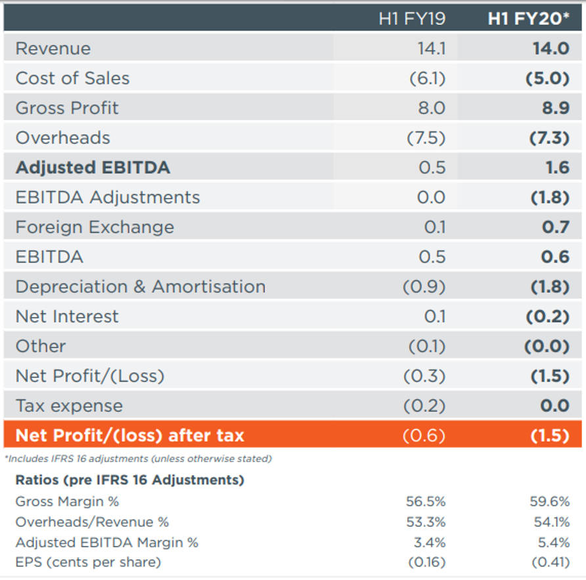Click the Gross Margin % label
Image resolution: width=586 pixels, height=580 pixels.
coord(67,502)
